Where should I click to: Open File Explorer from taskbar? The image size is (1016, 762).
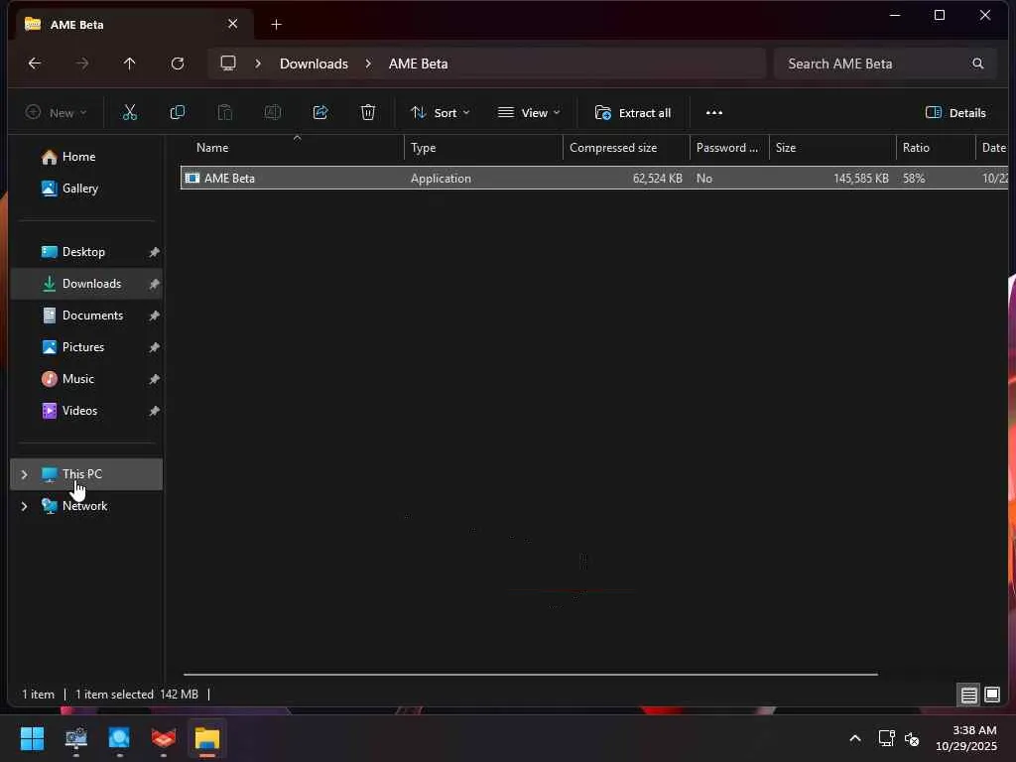pyautogui.click(x=207, y=738)
